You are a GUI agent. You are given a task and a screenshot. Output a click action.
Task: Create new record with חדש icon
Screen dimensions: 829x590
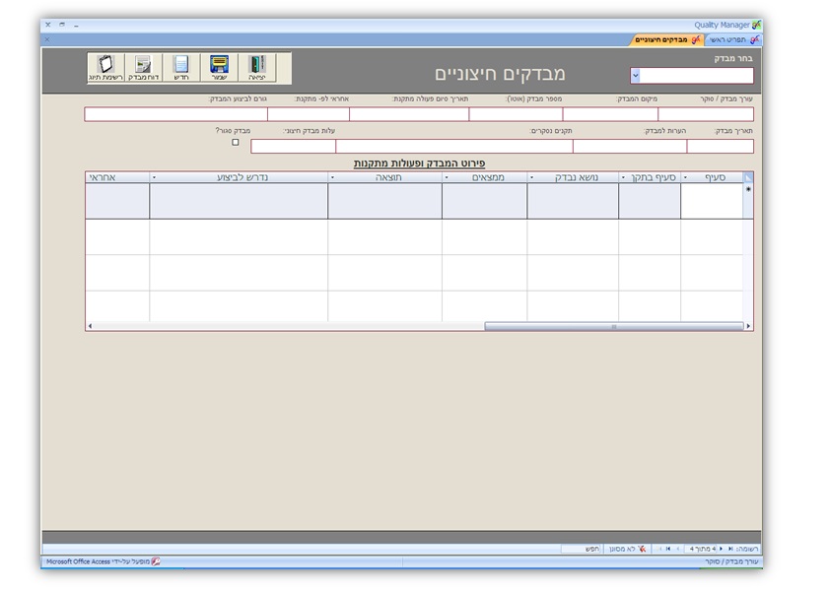181,68
